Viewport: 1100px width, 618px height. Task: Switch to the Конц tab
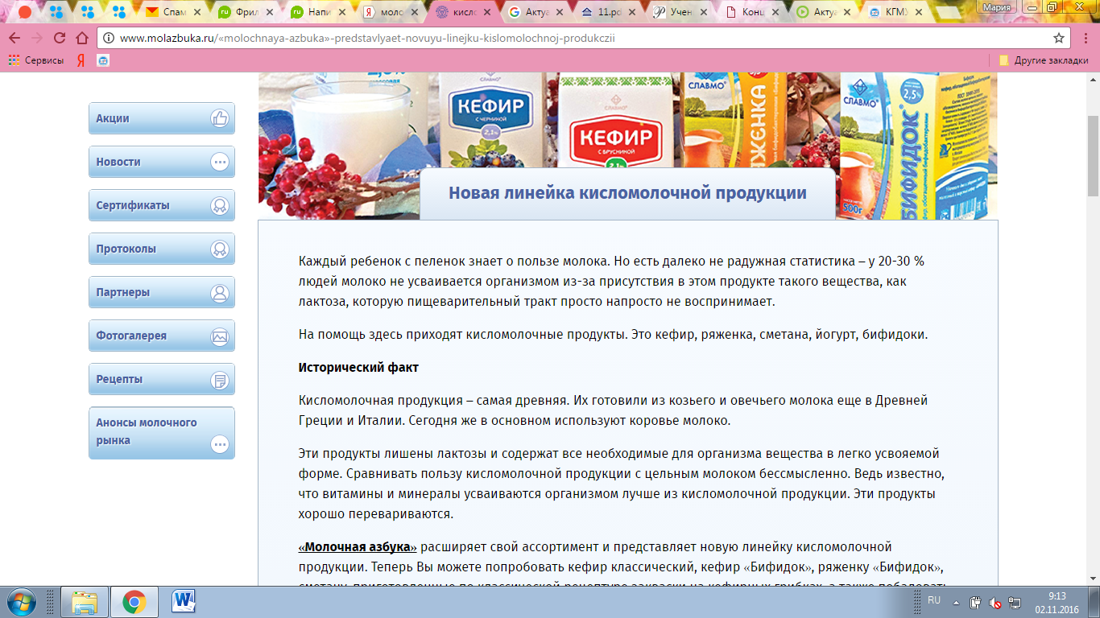(751, 12)
